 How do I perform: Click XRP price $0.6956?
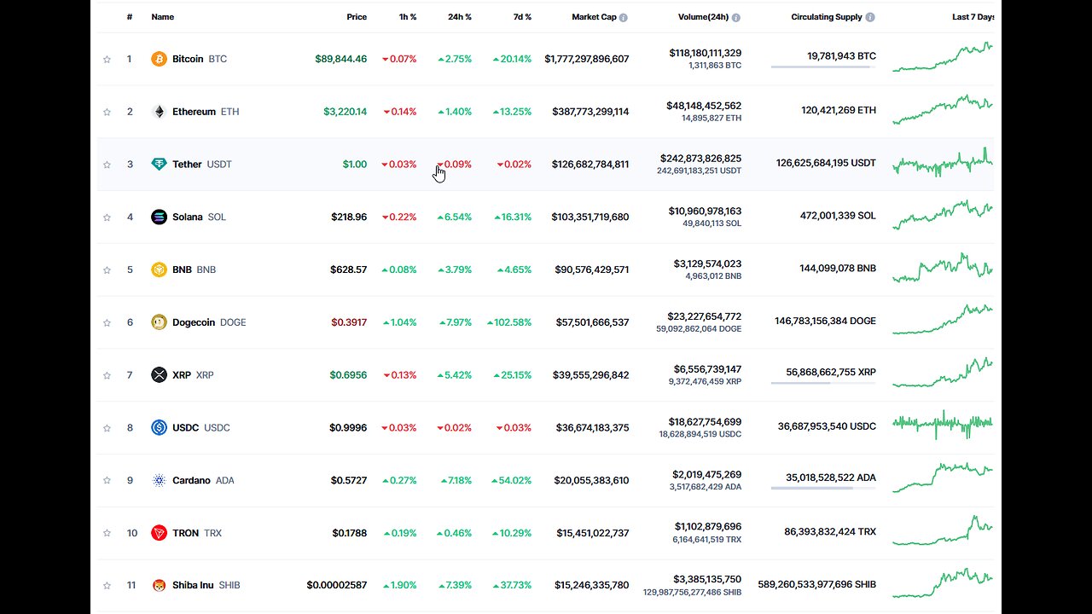[x=349, y=375]
